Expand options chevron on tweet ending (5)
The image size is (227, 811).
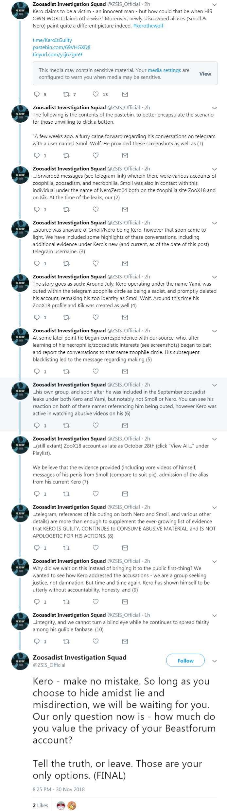[x=215, y=331]
